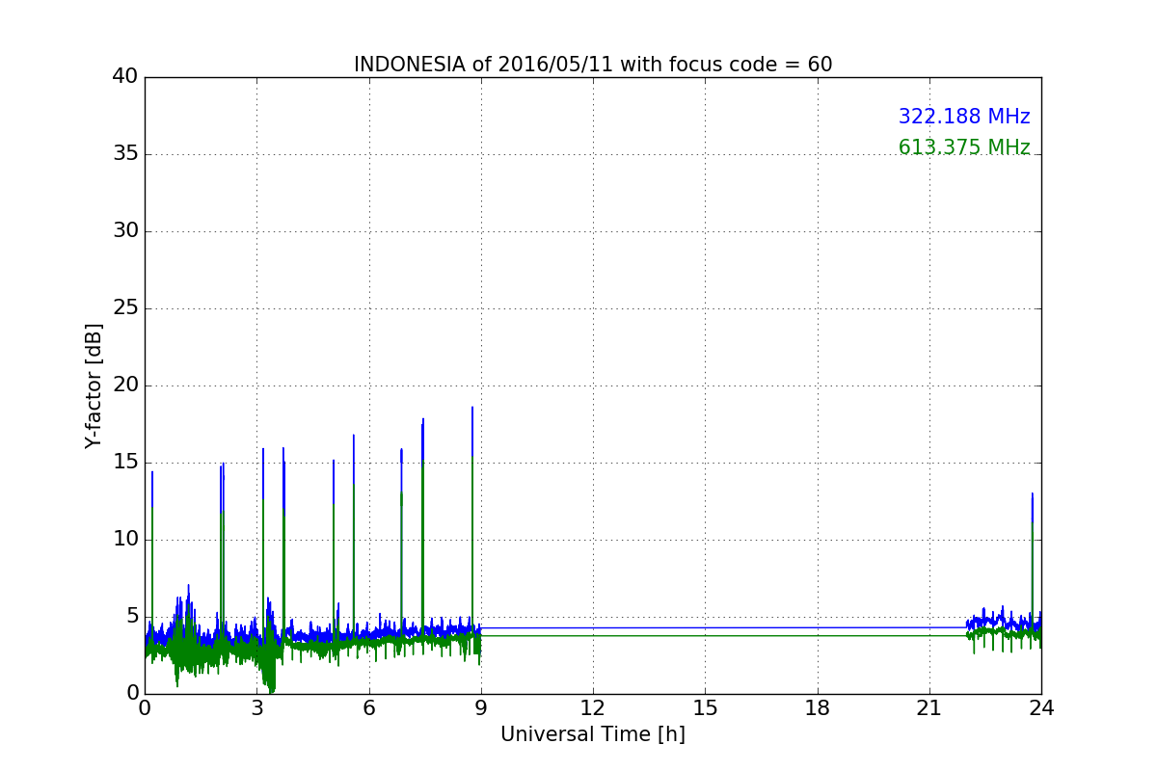Click x-axis tick label 15
The width and height of the screenshot is (1157, 771).
click(x=705, y=708)
